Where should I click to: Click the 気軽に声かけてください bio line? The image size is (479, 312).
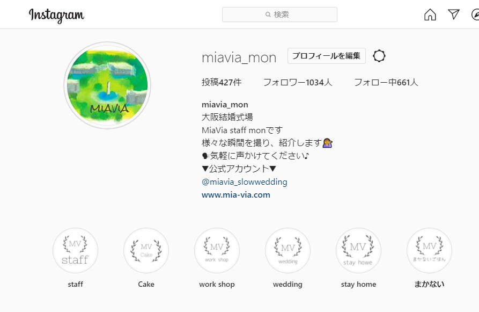[256, 156]
